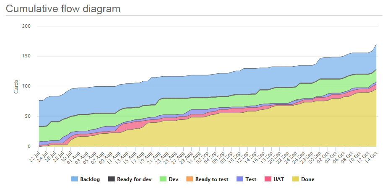Click the Dev green legend swatch
The height and width of the screenshot is (189, 385).
163,179
